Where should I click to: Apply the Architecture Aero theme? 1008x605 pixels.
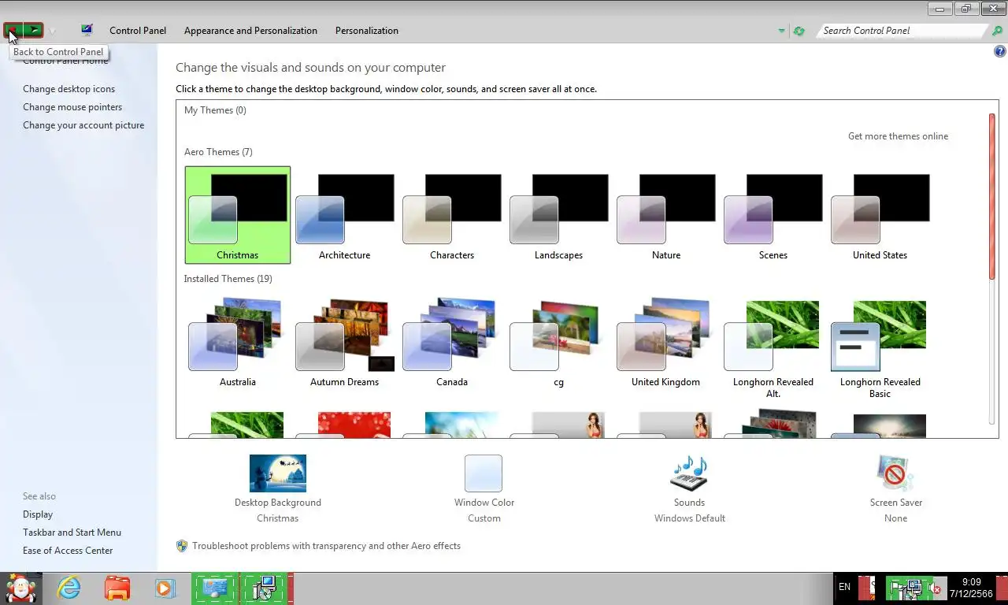pos(345,215)
